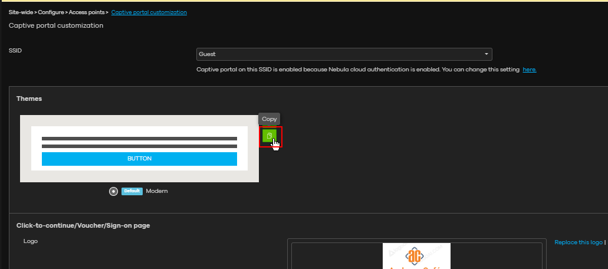
Task: Click the Modern theme name label
Action: [x=157, y=191]
